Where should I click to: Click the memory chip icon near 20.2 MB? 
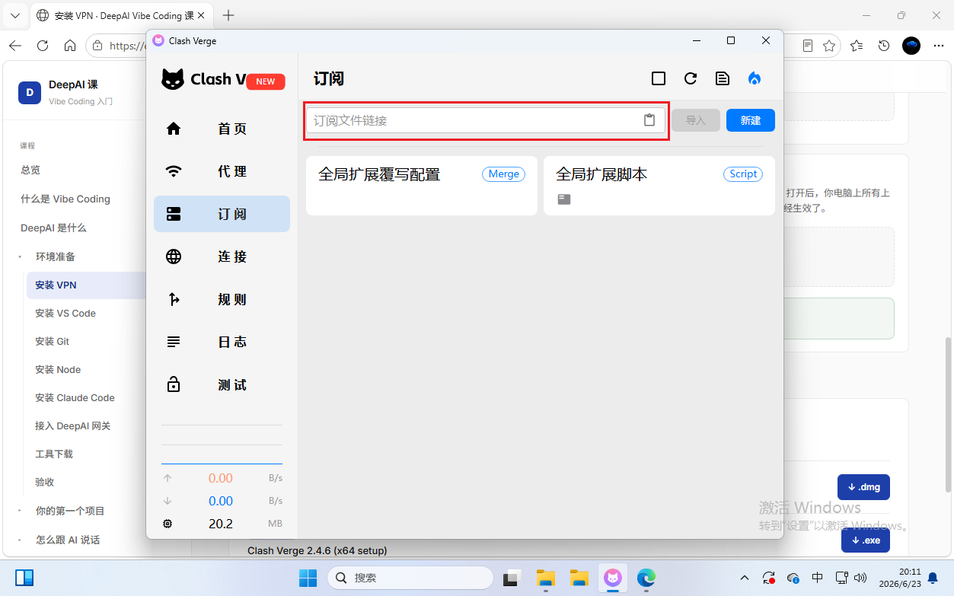point(168,524)
